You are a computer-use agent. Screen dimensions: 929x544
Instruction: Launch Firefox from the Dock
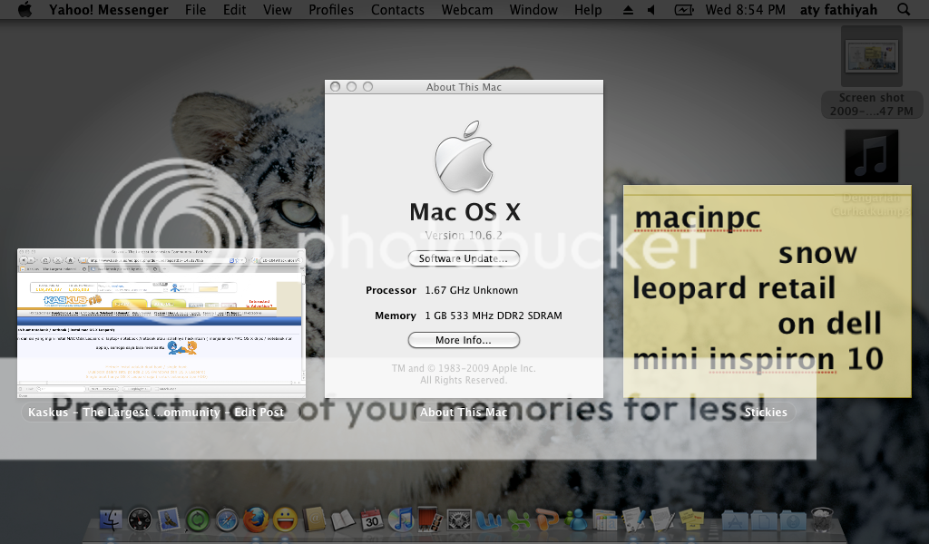pyautogui.click(x=256, y=520)
